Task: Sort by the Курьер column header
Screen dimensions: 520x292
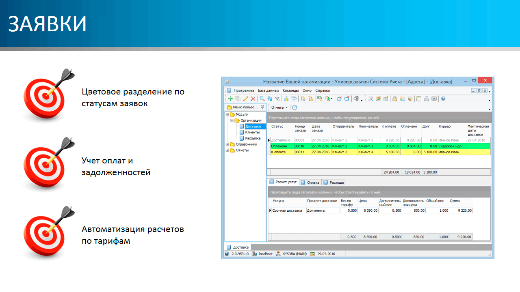Action: tap(452, 130)
